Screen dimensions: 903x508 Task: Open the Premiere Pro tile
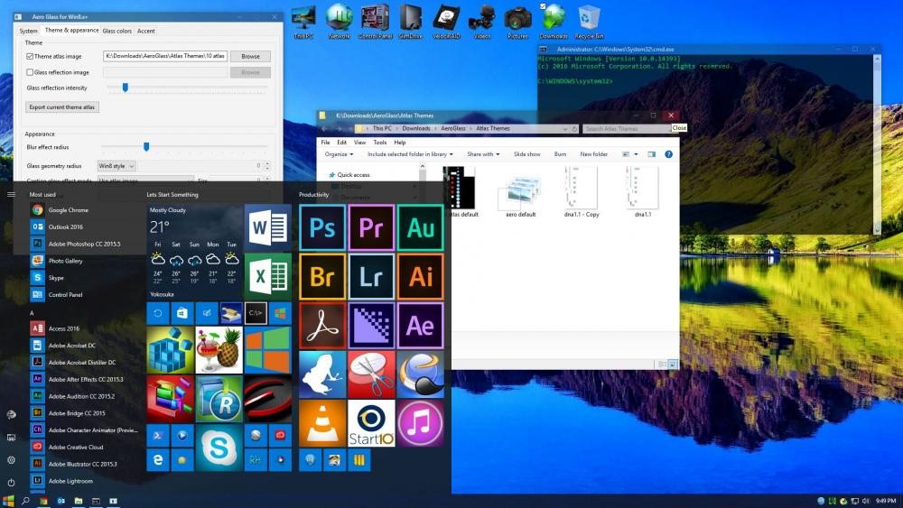click(371, 227)
